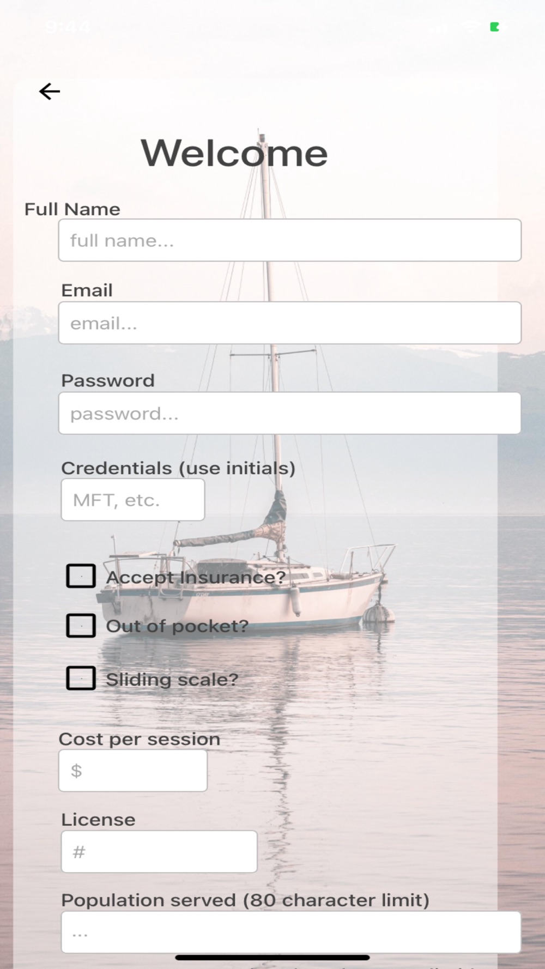
Task: Enable the Out of pocket checkbox
Action: pos(81,626)
